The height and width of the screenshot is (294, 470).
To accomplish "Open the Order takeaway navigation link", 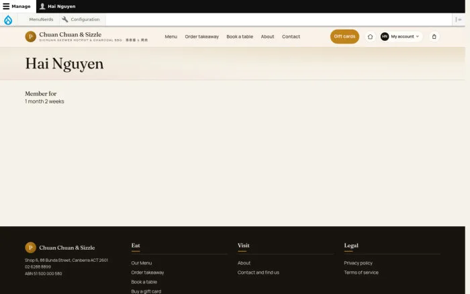I will click(201, 36).
